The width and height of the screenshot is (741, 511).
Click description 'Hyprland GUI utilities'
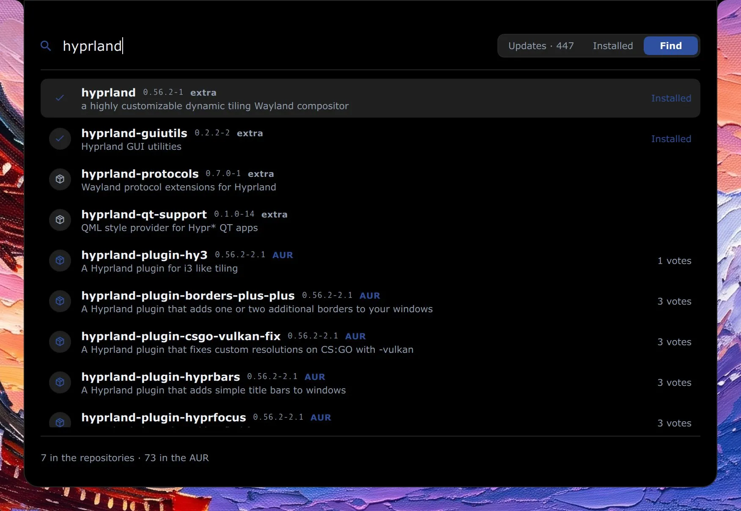pos(131,147)
